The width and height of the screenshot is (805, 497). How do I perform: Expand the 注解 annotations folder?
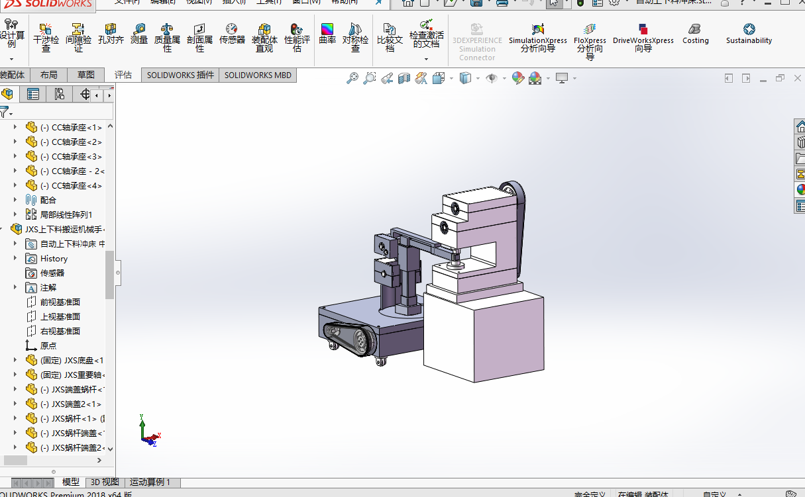(15, 287)
